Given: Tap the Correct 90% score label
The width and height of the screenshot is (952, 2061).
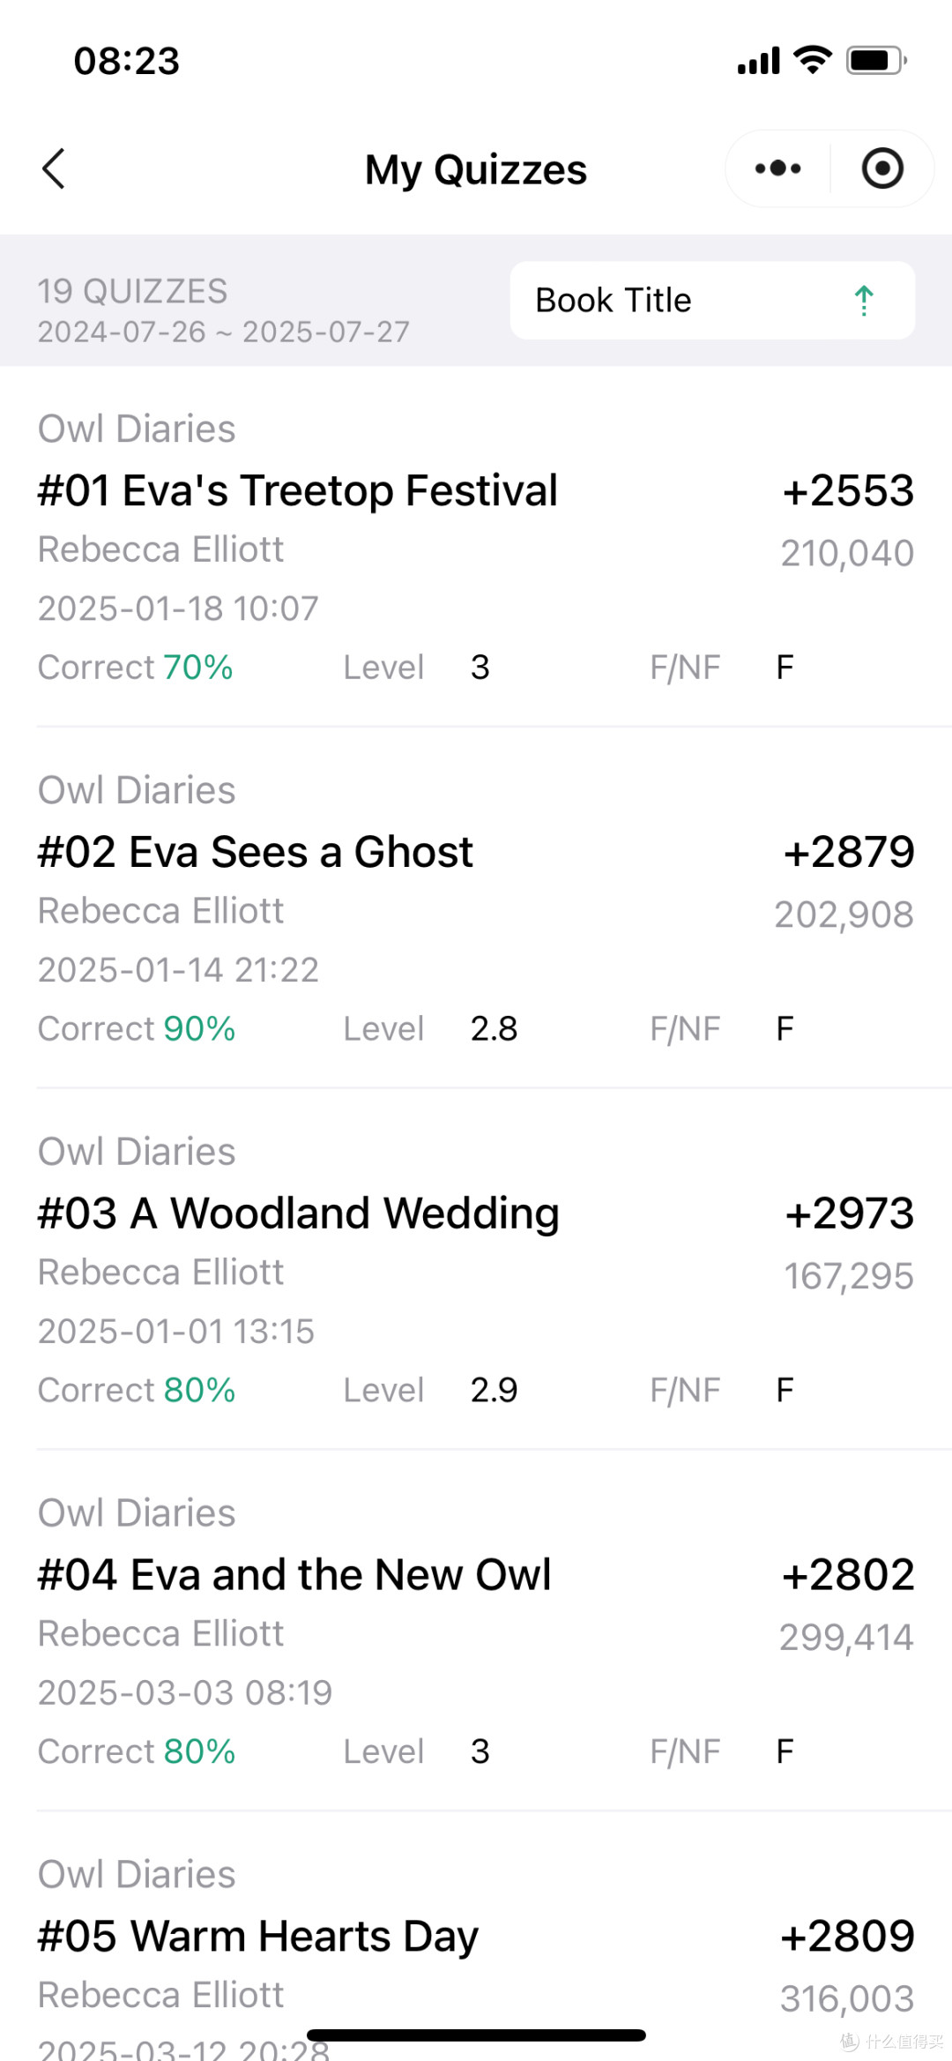Looking at the screenshot, I should [137, 1028].
